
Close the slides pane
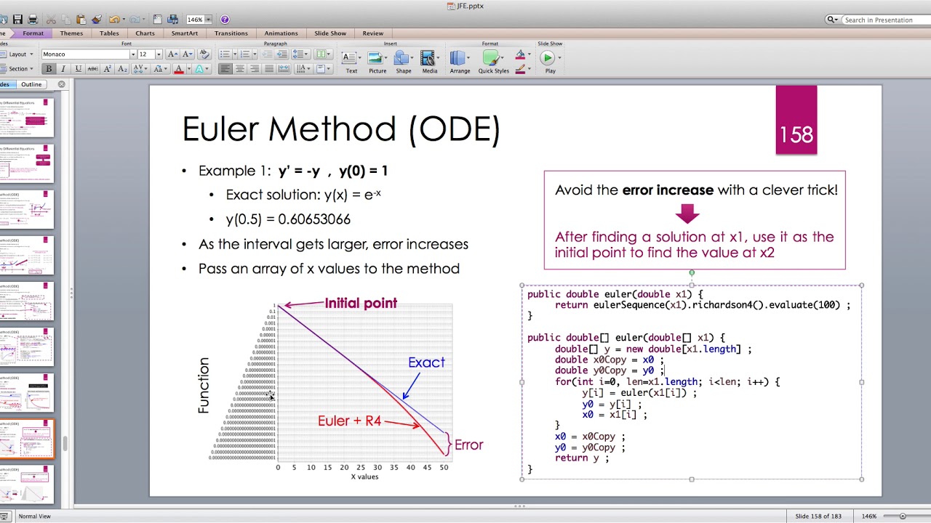point(61,84)
